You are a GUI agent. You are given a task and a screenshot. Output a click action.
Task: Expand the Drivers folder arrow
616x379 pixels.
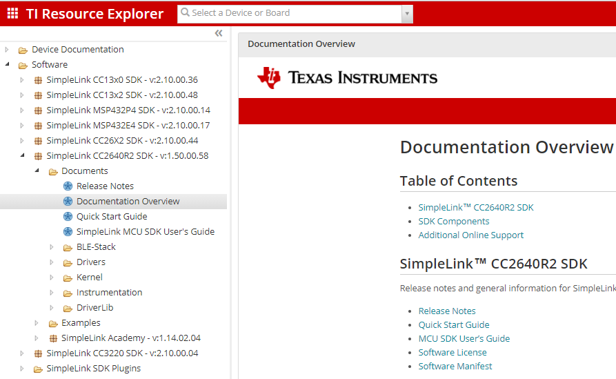pyautogui.click(x=52, y=262)
